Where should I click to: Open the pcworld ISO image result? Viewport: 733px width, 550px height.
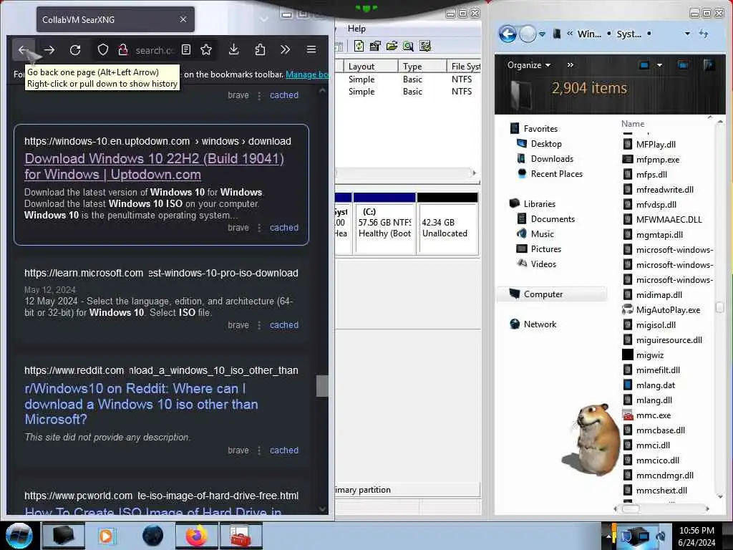click(153, 511)
